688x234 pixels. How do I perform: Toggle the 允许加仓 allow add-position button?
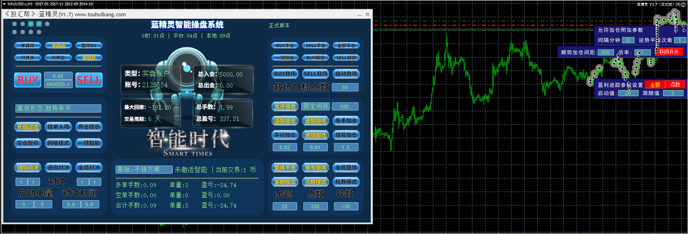pyautogui.click(x=285, y=106)
